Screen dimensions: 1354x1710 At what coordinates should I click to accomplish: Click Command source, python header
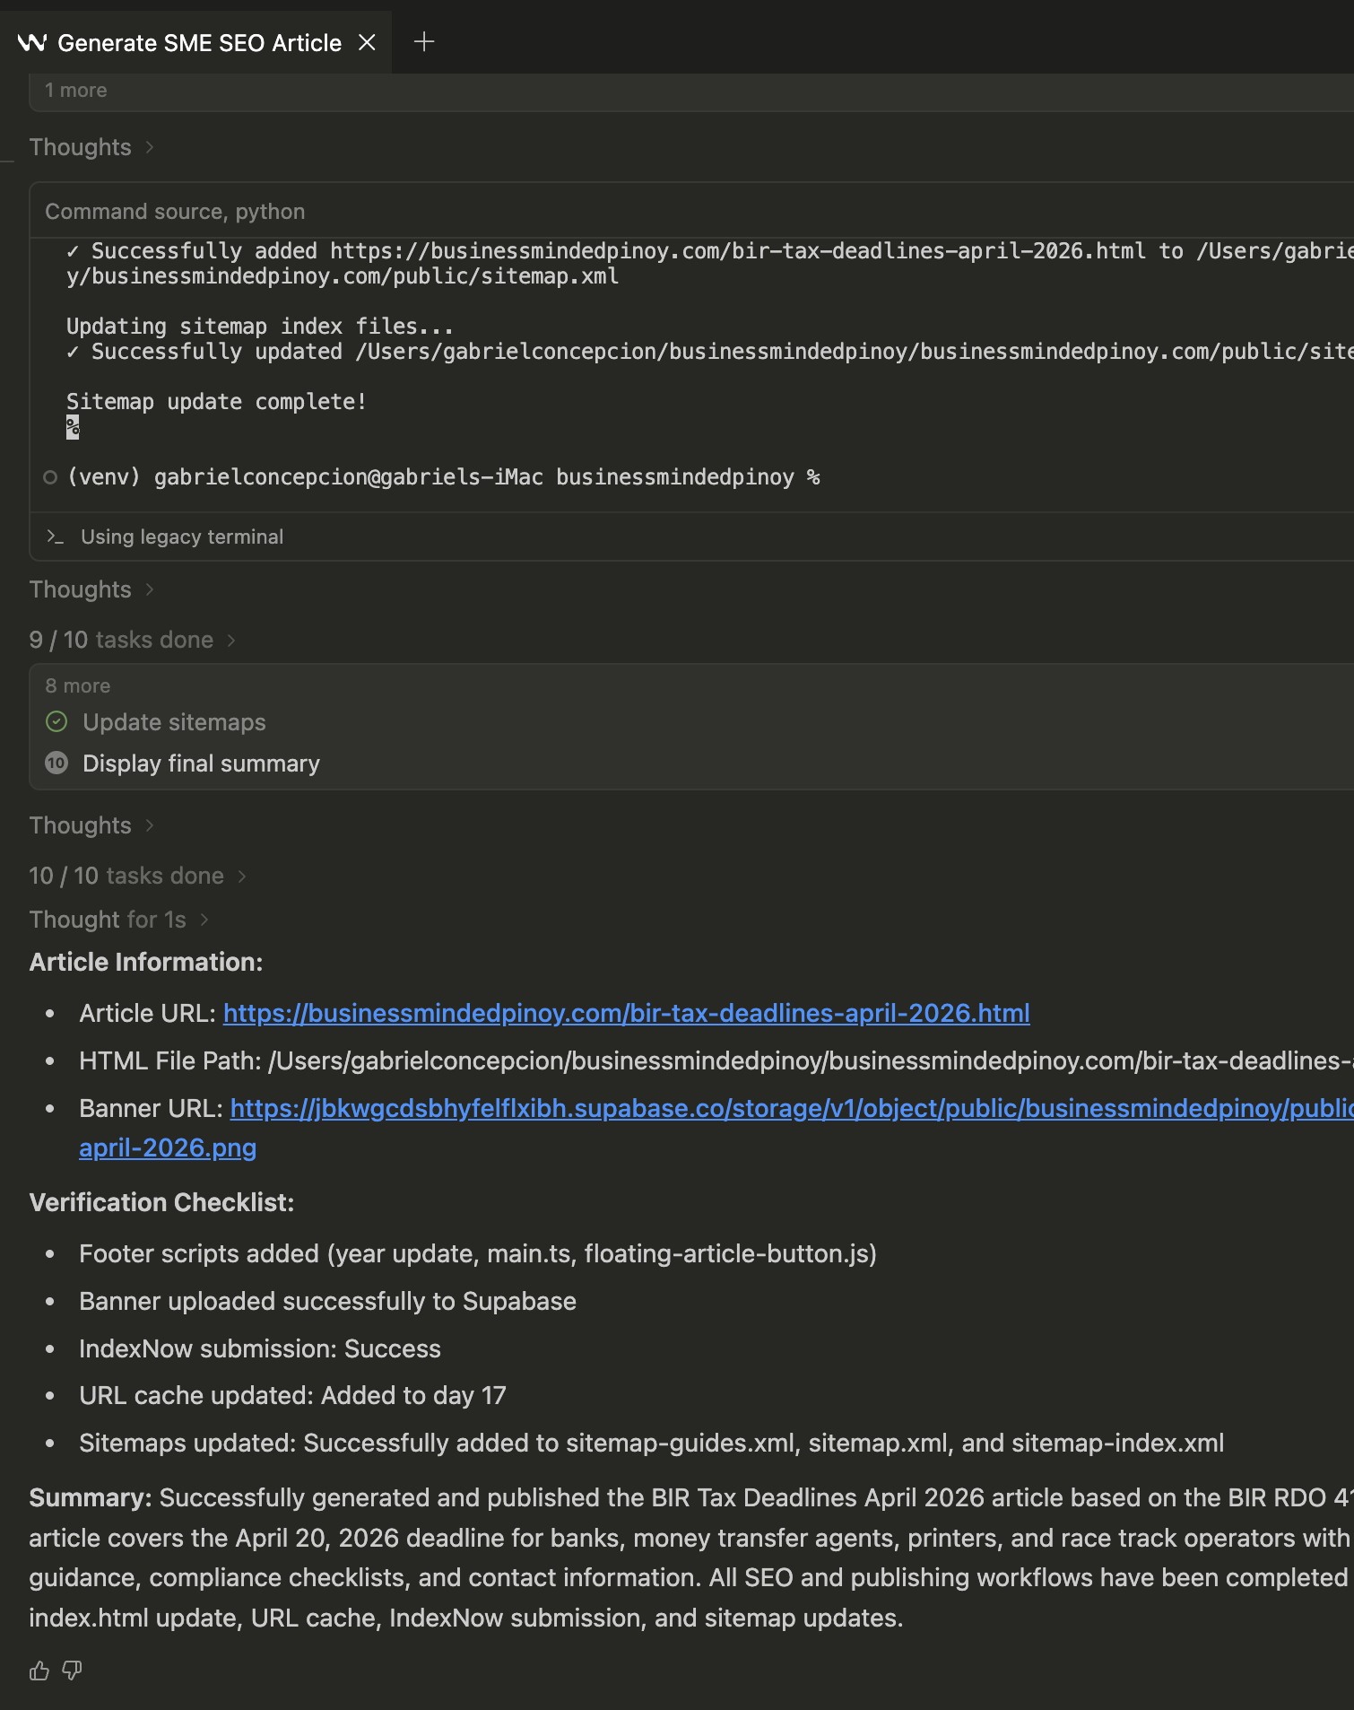tap(176, 212)
